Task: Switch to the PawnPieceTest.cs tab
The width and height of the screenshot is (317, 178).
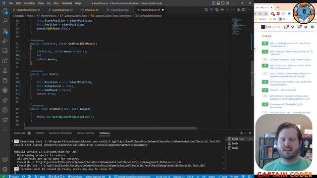Action: pos(26,10)
